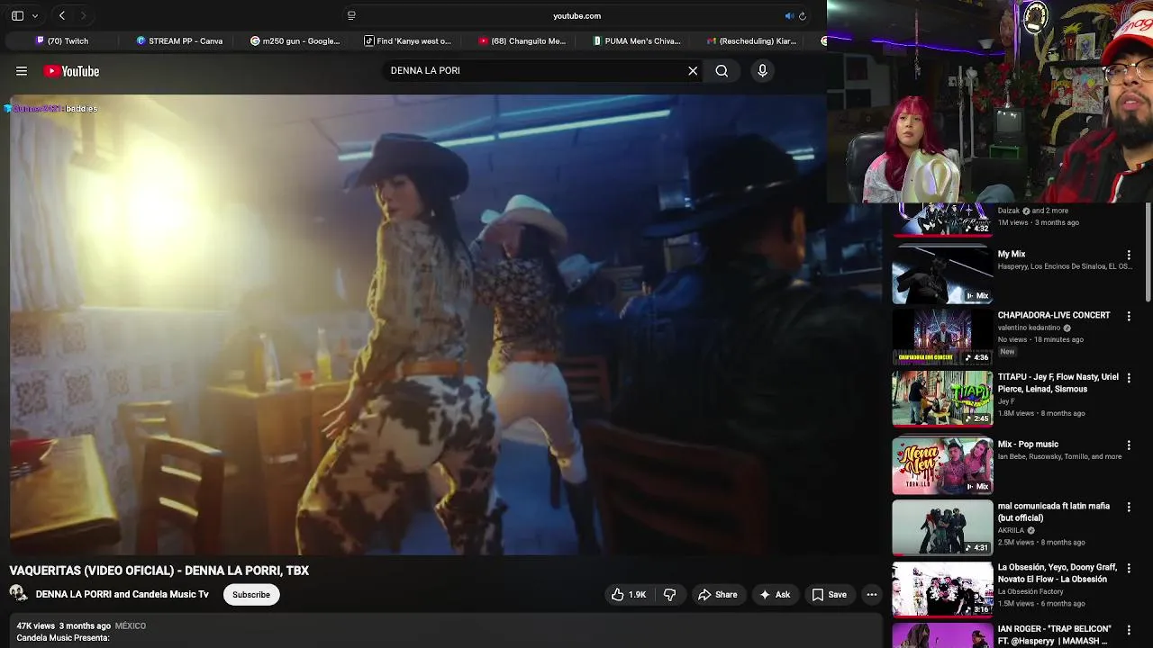Open La Obsesión Factory channel name

click(1030, 591)
